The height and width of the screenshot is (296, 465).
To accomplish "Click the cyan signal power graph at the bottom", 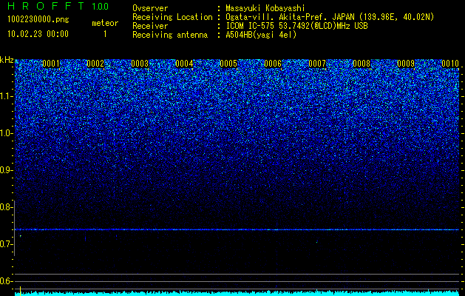I will [x=237, y=293].
